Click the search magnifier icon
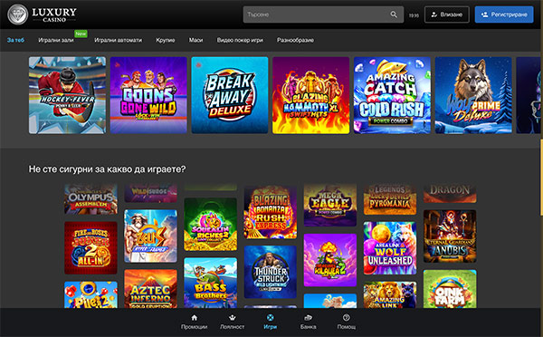Viewport: 543px width, 337px height. click(394, 14)
